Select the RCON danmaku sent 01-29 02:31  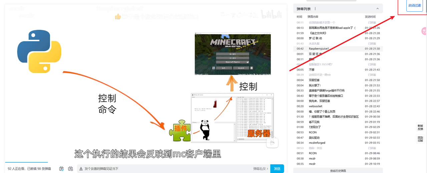coord(338,132)
